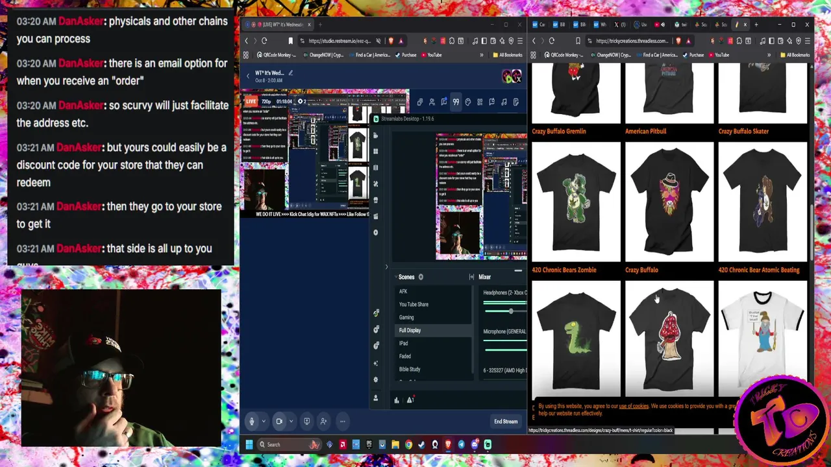Add a new scene with the plus icon
This screenshot has height=467, width=831.
[x=421, y=277]
